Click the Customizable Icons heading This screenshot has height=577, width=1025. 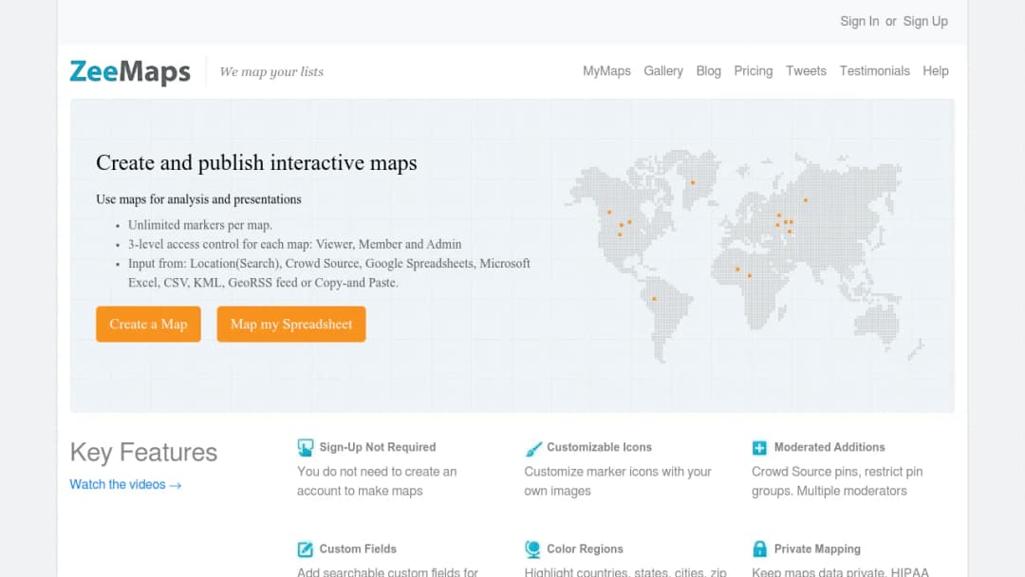pyautogui.click(x=599, y=448)
